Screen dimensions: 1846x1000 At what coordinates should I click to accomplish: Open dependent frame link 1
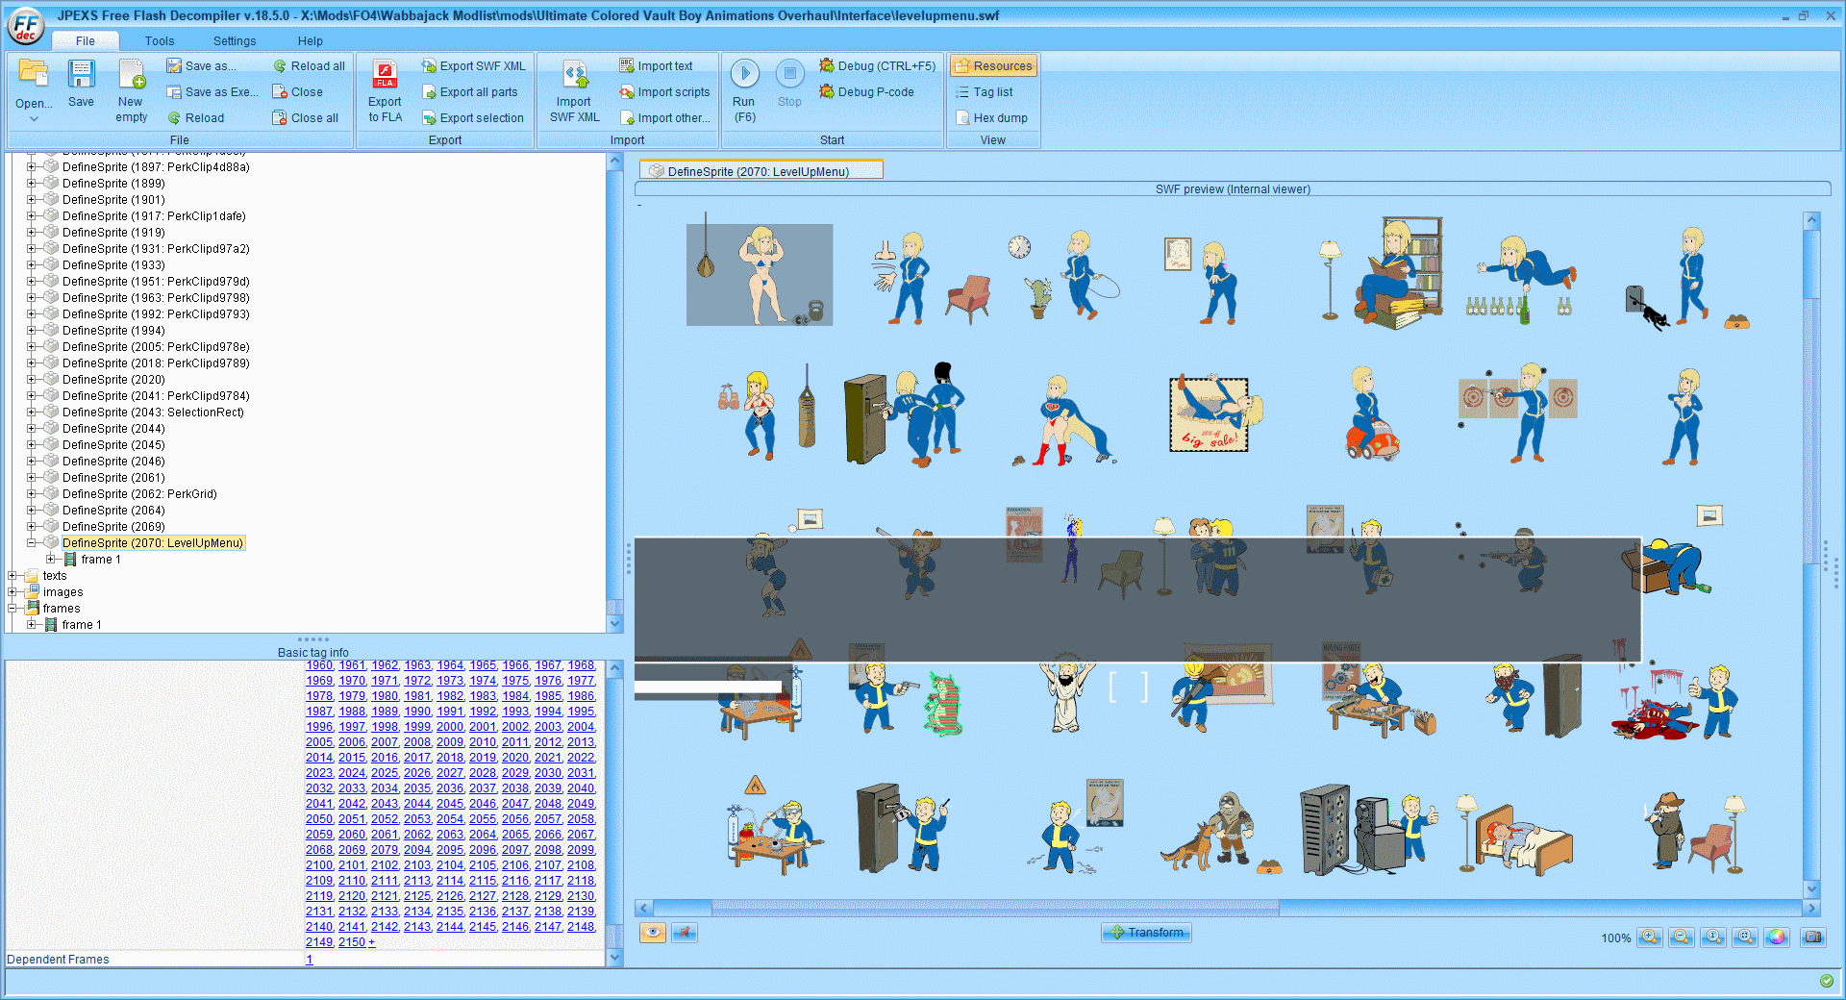[x=310, y=960]
